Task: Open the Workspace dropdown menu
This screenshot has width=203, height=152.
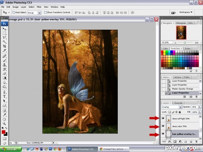Action: pyautogui.click(x=186, y=12)
